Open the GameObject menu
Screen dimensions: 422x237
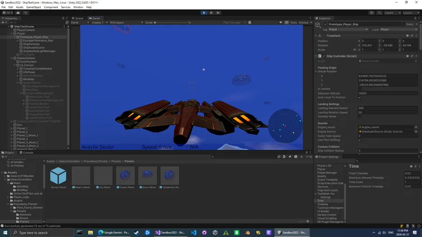click(x=34, y=7)
